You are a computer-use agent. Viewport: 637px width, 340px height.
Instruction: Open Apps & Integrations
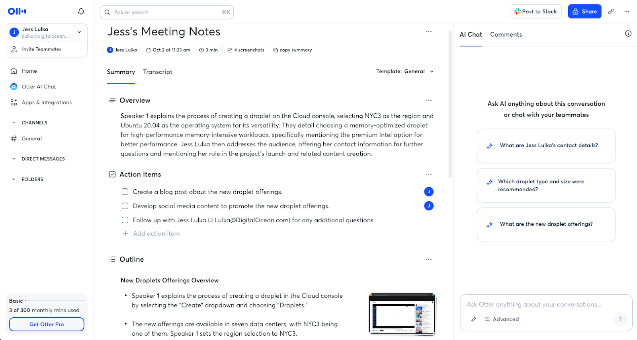47,103
